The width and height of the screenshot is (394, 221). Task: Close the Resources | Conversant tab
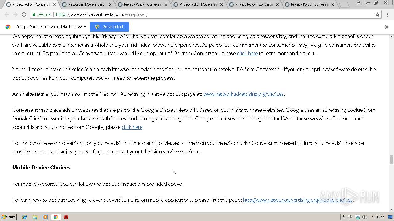click(x=110, y=5)
